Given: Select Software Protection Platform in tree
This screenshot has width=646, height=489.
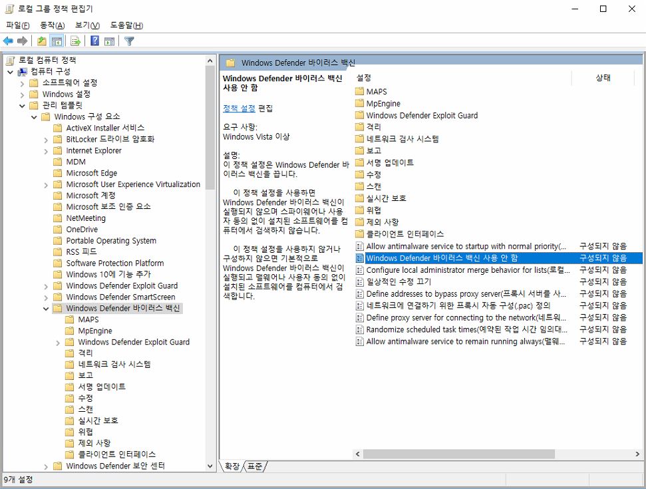Looking at the screenshot, I should pos(115,263).
